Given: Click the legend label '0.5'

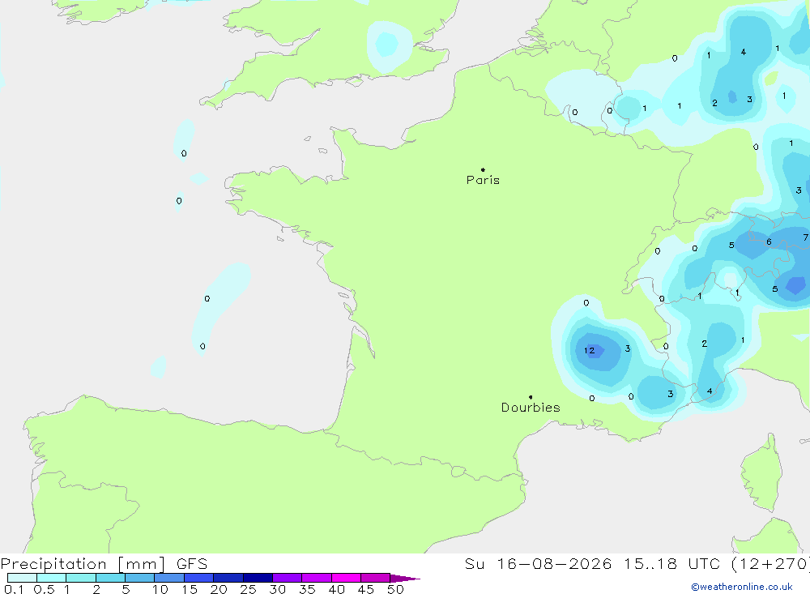Looking at the screenshot, I should [44, 589].
